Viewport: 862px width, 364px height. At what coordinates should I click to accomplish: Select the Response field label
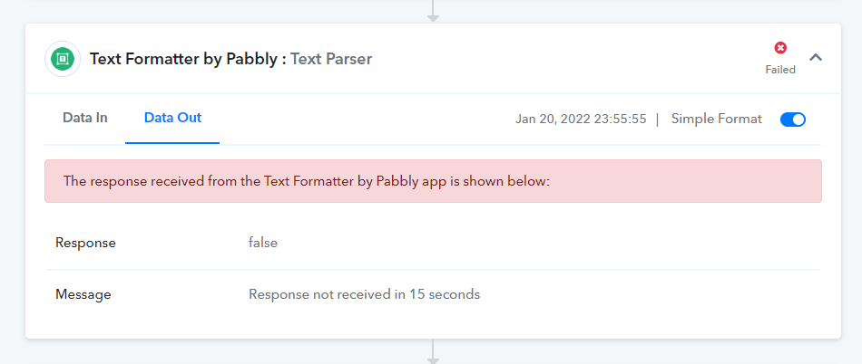[x=86, y=243]
